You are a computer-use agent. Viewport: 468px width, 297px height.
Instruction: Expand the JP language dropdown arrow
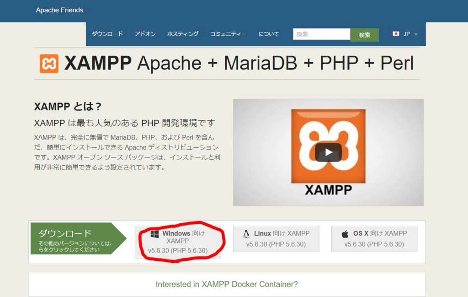[416, 34]
